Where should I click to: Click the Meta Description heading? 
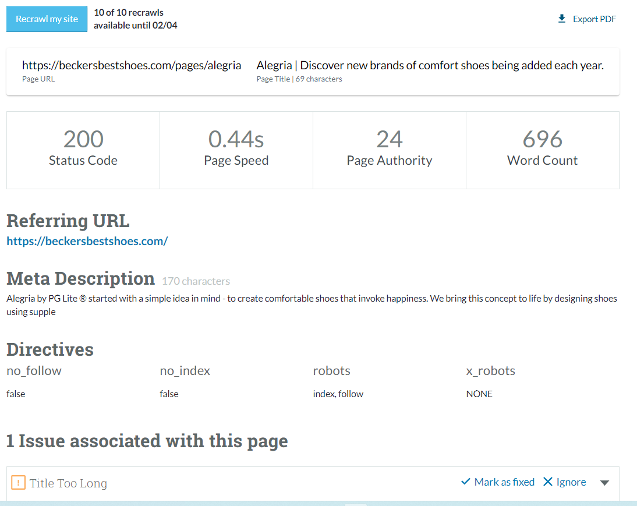(x=80, y=279)
